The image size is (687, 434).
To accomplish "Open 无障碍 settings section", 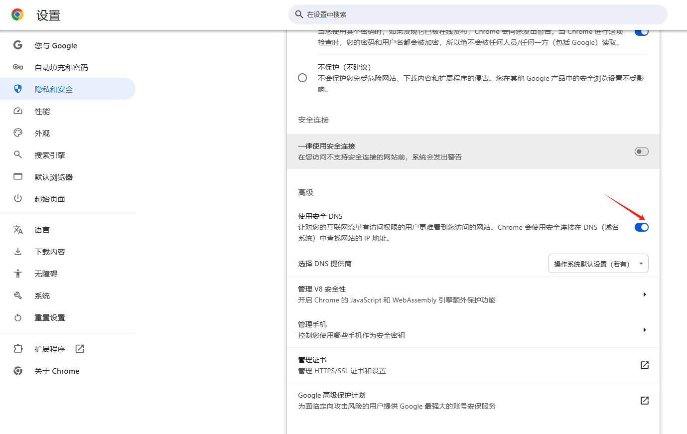I will 68,274.
